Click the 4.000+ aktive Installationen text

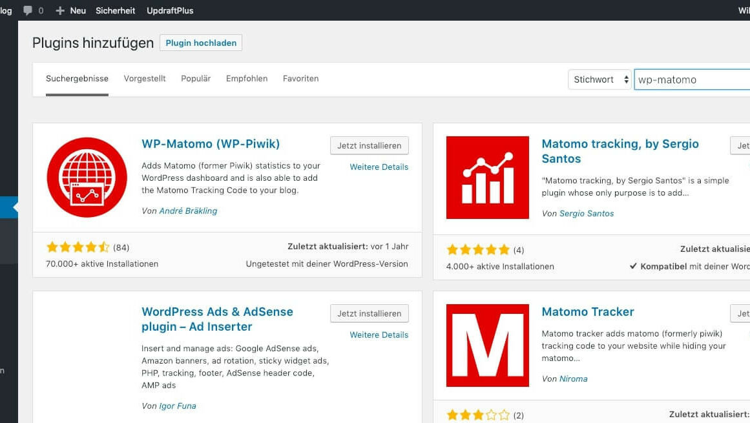pos(500,266)
